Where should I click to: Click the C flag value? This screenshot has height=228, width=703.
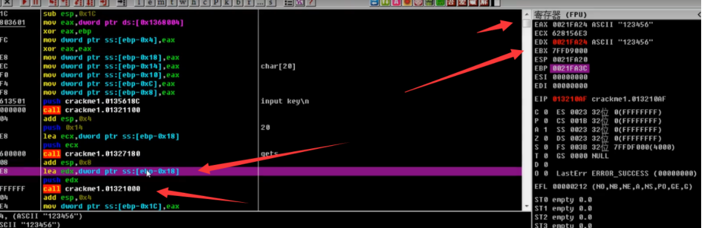tap(546, 112)
